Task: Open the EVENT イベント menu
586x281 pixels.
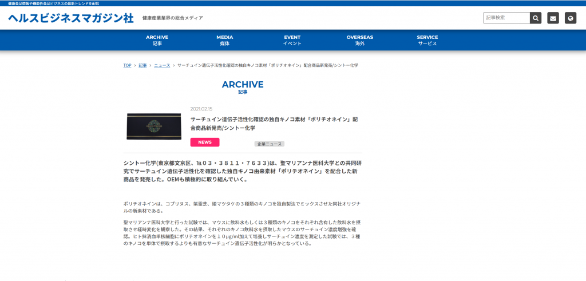Action: [292, 41]
